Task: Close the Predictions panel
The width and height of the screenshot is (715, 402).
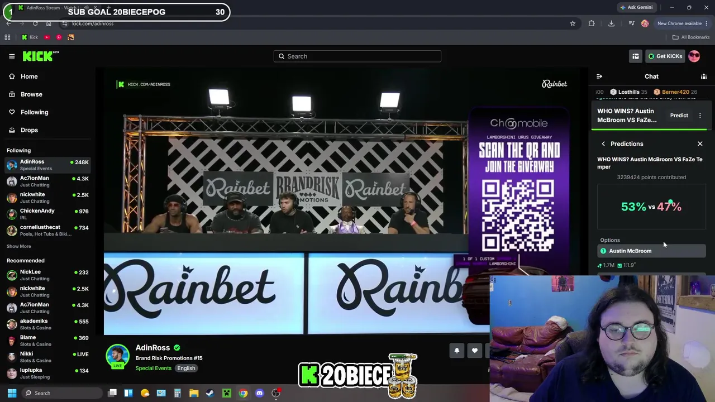Action: [x=700, y=144]
